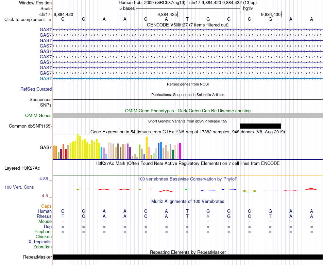The image size is (323, 265).
Task: Click the scale bar ruler labeled 5 bases
Action: [x=188, y=8]
